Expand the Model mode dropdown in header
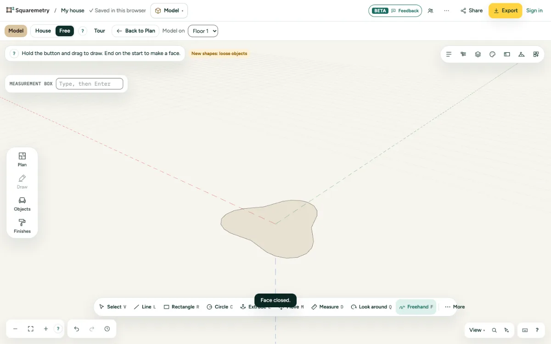551x344 pixels. coord(169,11)
